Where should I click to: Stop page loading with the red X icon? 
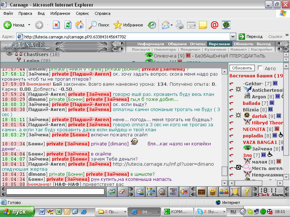[x=56, y=25]
